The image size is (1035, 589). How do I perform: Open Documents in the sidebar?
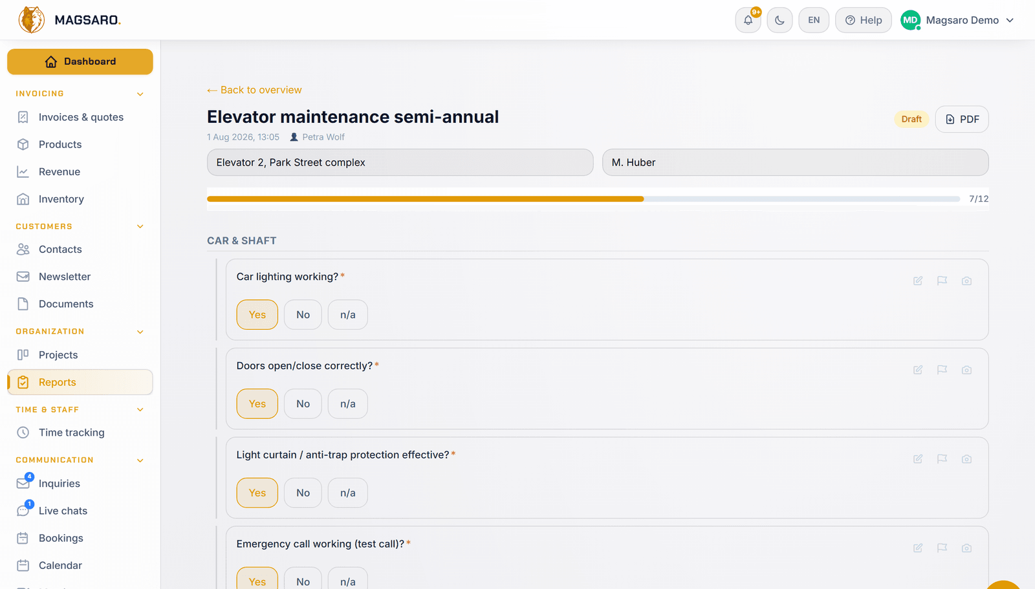(x=80, y=304)
